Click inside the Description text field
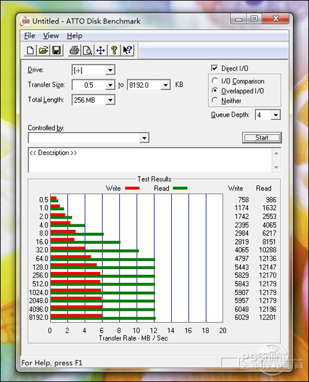Screen dimensions: 309x382 tap(150, 160)
